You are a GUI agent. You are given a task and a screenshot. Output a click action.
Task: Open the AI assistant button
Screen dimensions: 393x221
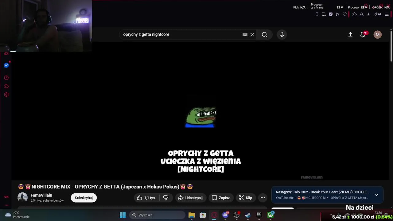click(377, 14)
